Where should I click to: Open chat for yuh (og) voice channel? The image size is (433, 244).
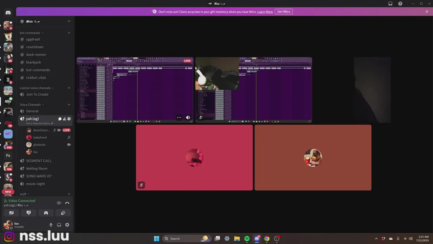[60, 119]
